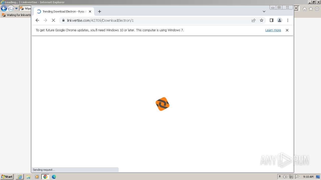Select the Waiting for linkvertise IE tab
321x180 pixels.
[16, 15]
